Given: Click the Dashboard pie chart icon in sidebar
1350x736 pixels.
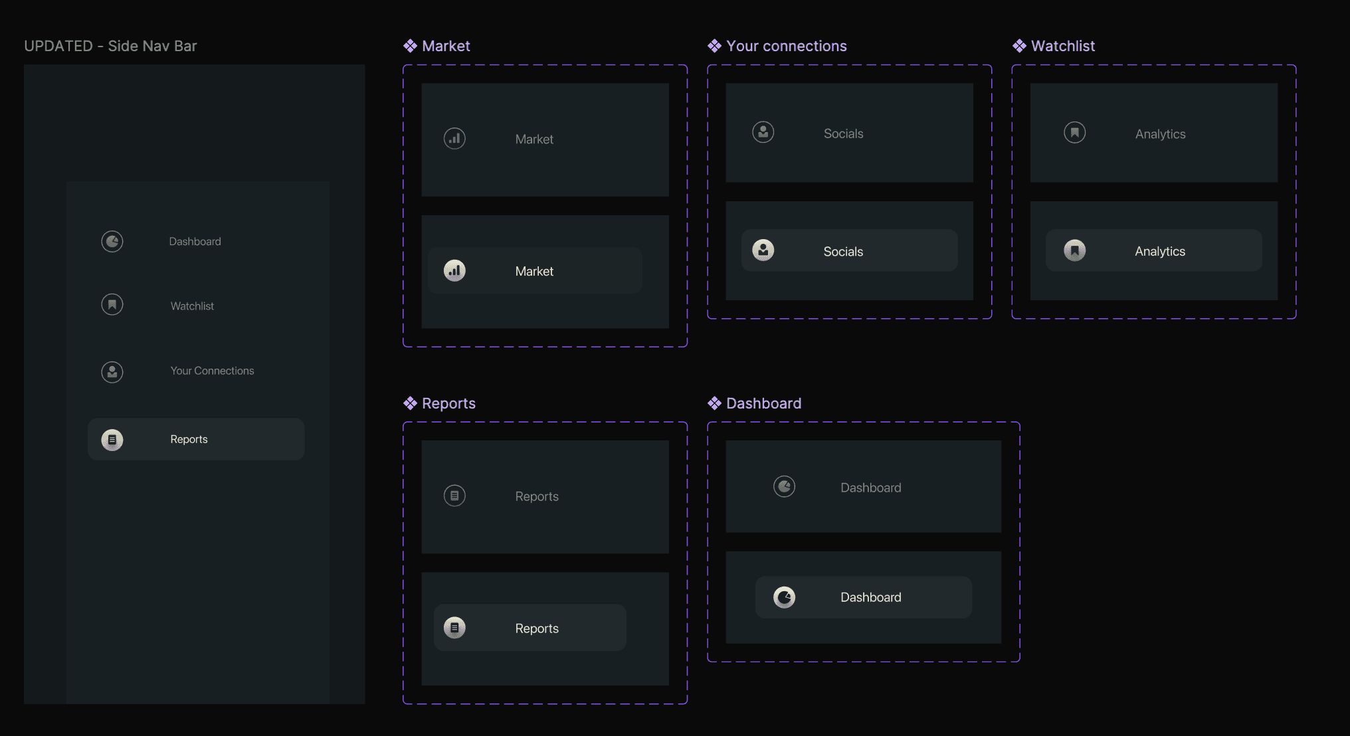Looking at the screenshot, I should click(112, 241).
